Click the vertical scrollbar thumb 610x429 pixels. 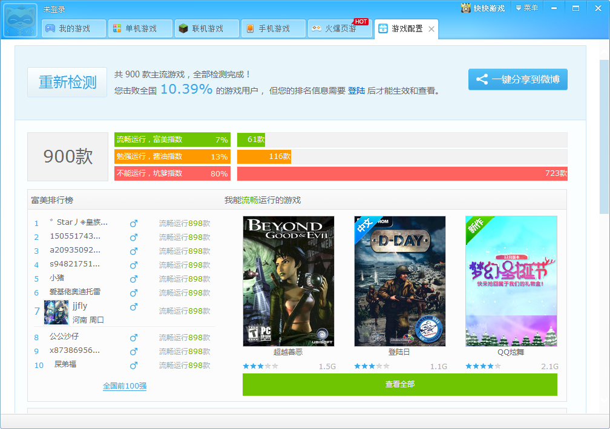click(x=604, y=137)
